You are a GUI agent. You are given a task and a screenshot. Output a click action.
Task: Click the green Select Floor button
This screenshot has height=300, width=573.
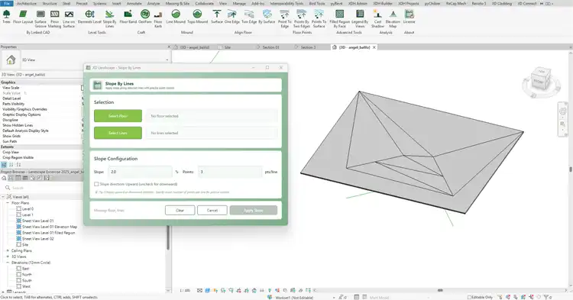(118, 116)
